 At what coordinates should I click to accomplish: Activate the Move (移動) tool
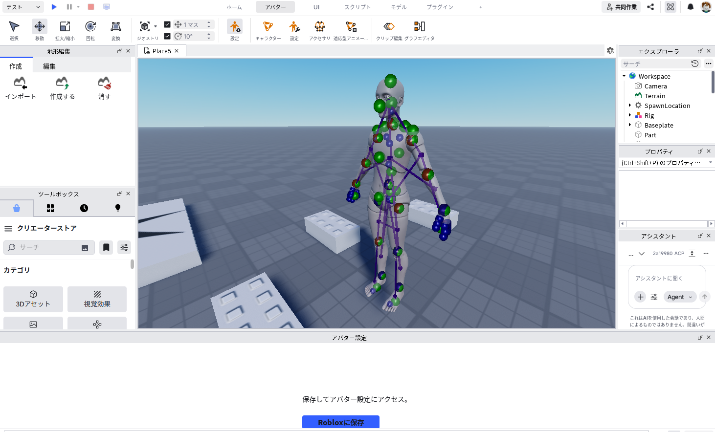point(40,30)
